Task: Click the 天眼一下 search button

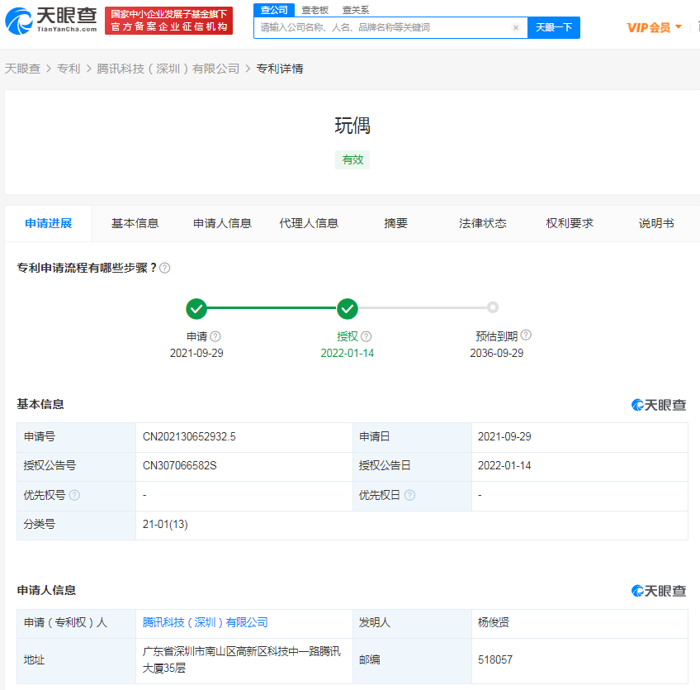Action: pos(554,28)
